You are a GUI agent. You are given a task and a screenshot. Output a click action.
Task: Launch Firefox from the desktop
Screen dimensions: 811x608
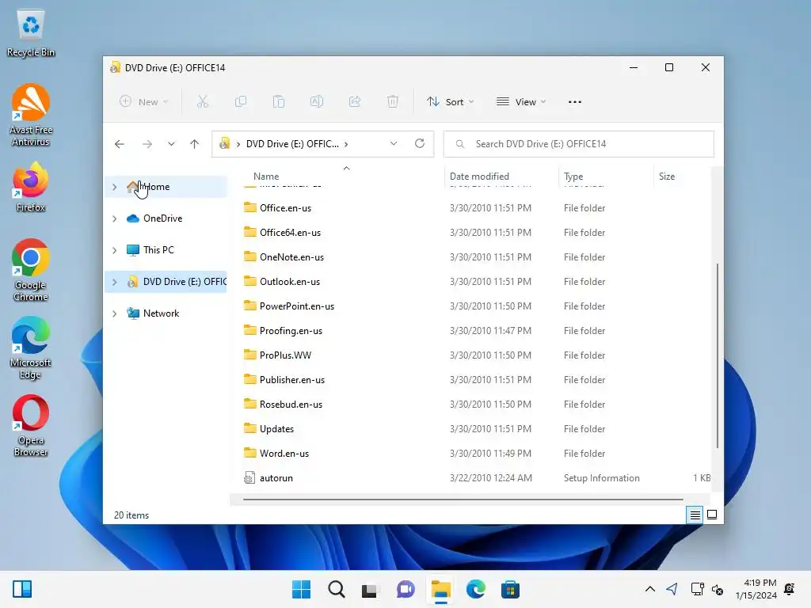click(x=31, y=187)
